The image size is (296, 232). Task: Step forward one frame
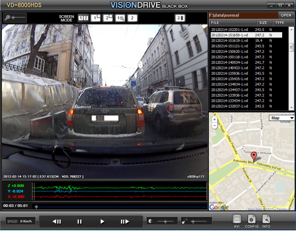pos(125,222)
